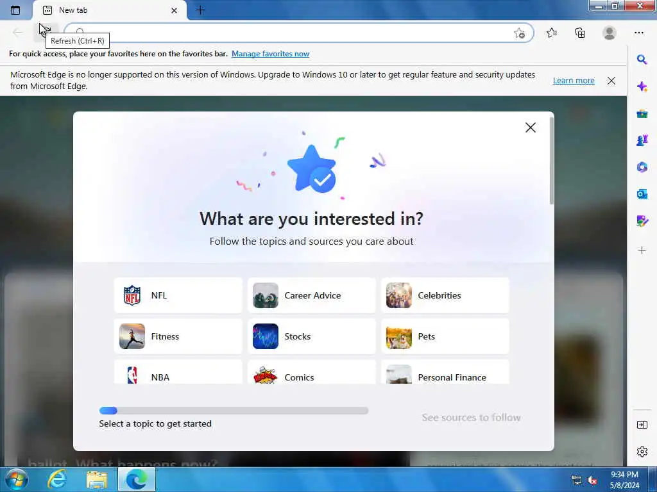Click Microsoft Edge taskbar icon

point(137,479)
